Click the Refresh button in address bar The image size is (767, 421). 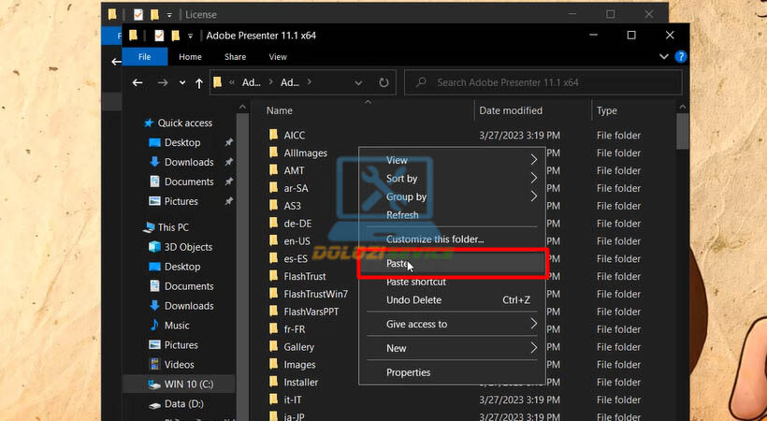tap(383, 82)
